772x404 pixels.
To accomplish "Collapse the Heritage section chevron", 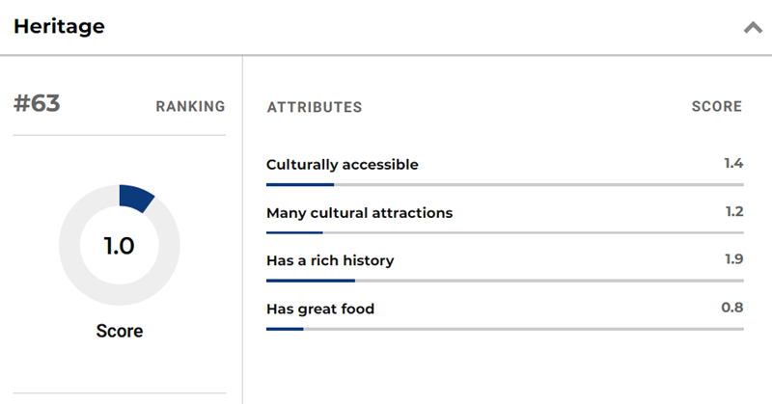I will pos(753,28).
